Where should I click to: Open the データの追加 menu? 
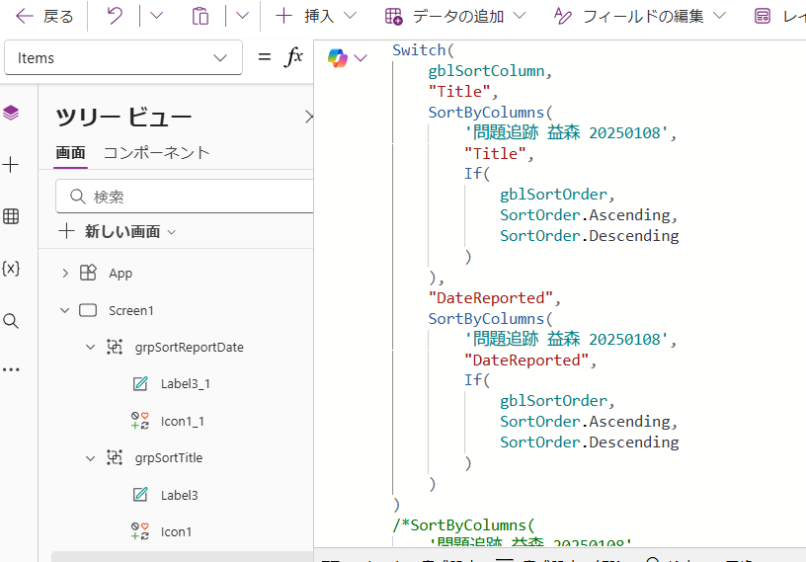[455, 17]
